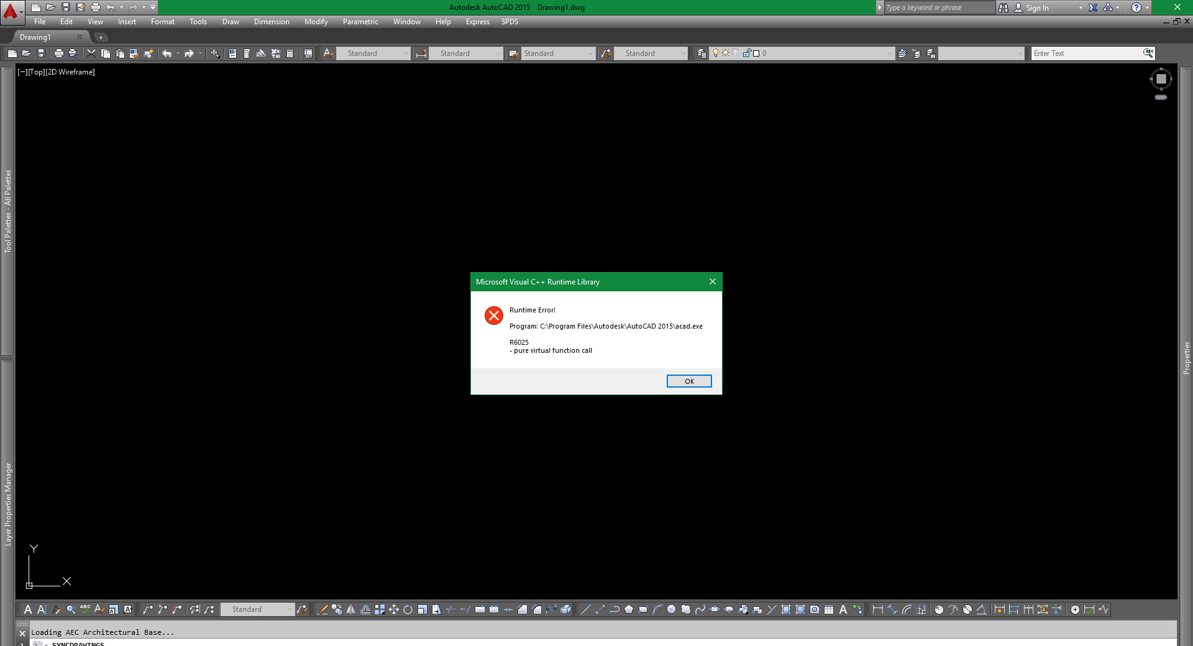This screenshot has height=646, width=1193.
Task: Open the bottom toolbar Standard style dropdown
Action: pyautogui.click(x=257, y=609)
